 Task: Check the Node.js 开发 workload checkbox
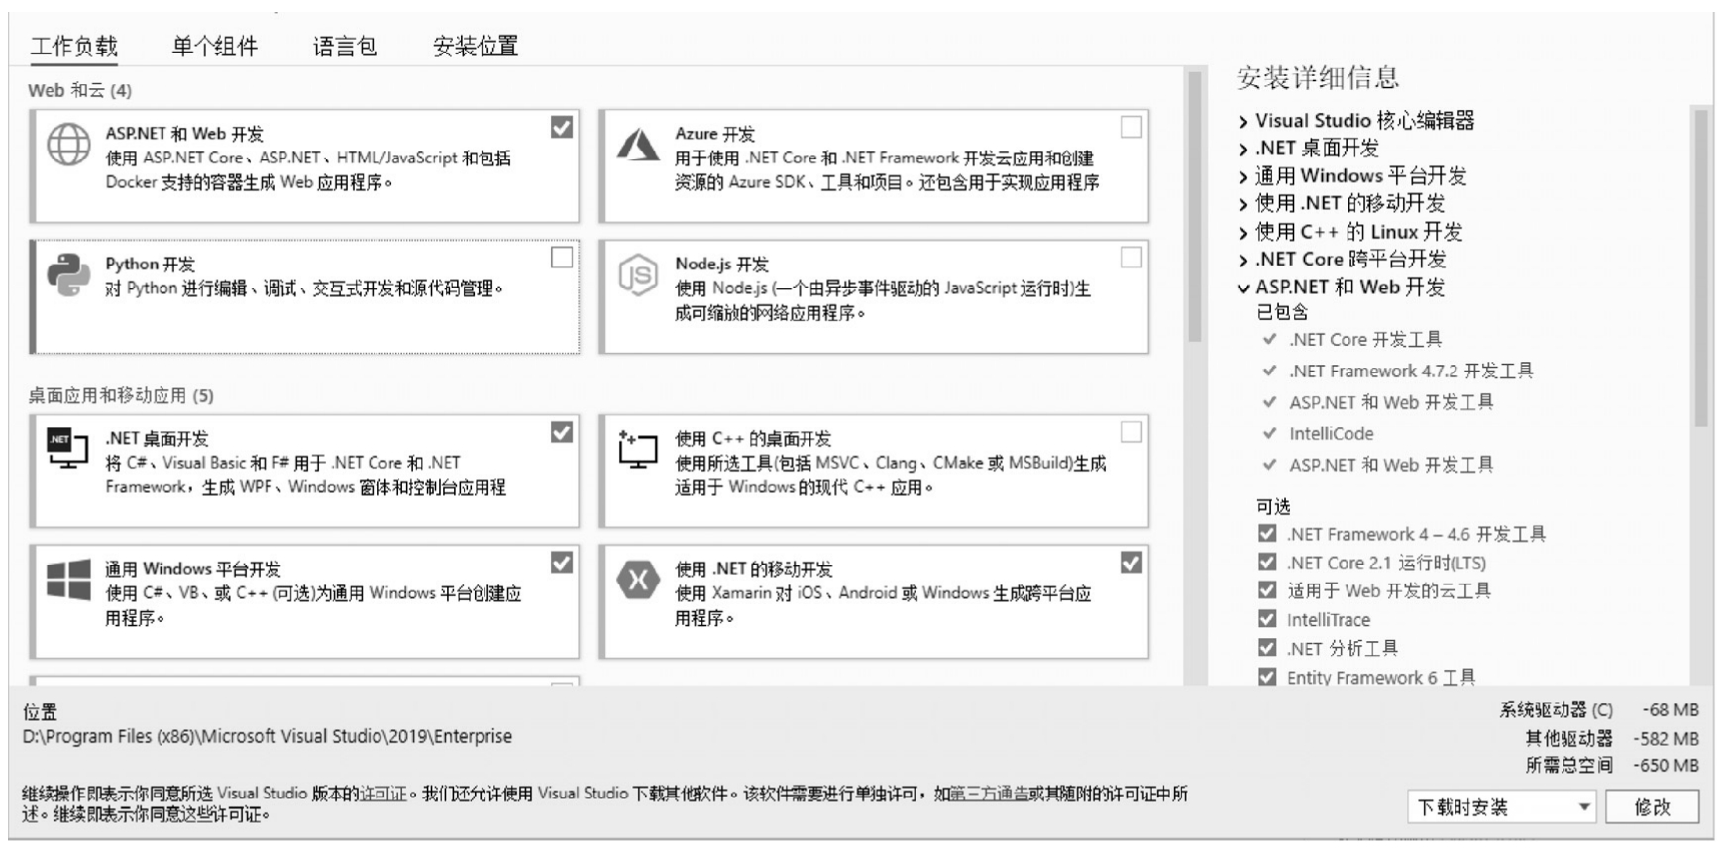coord(1131,258)
